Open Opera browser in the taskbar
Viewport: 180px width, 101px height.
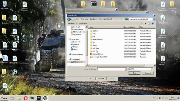pos(26,98)
